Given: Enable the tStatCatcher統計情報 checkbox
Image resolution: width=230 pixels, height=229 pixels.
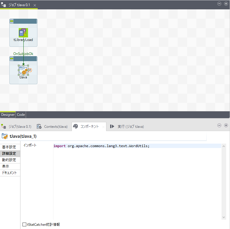Looking at the screenshot, I should [25, 225].
